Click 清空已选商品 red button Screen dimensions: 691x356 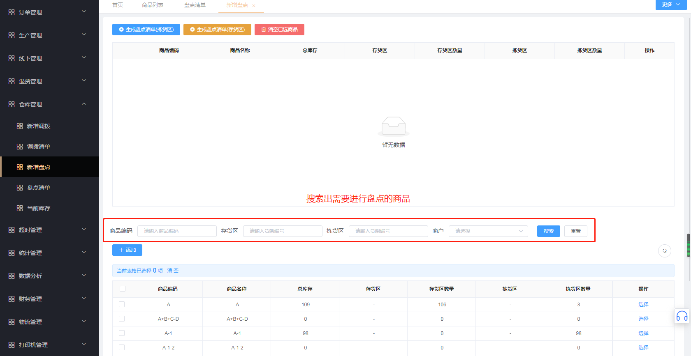279,30
